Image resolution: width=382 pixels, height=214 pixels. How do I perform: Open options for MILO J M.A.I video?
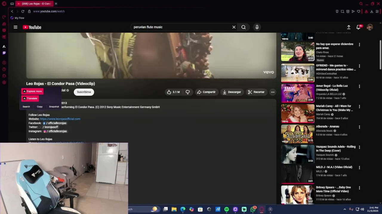point(359,168)
